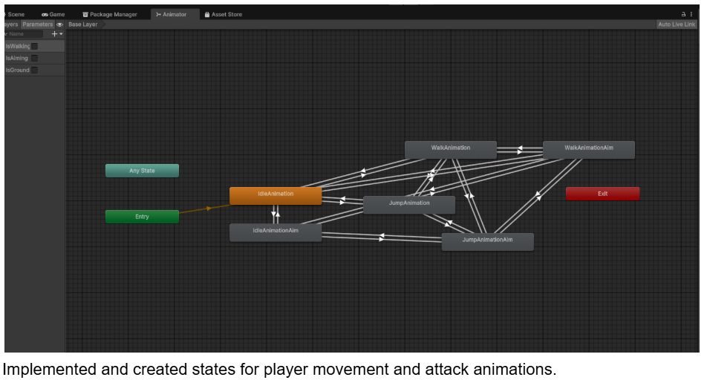Open the add-parameter dropdown arrow
The height and width of the screenshot is (380, 707).
62,34
